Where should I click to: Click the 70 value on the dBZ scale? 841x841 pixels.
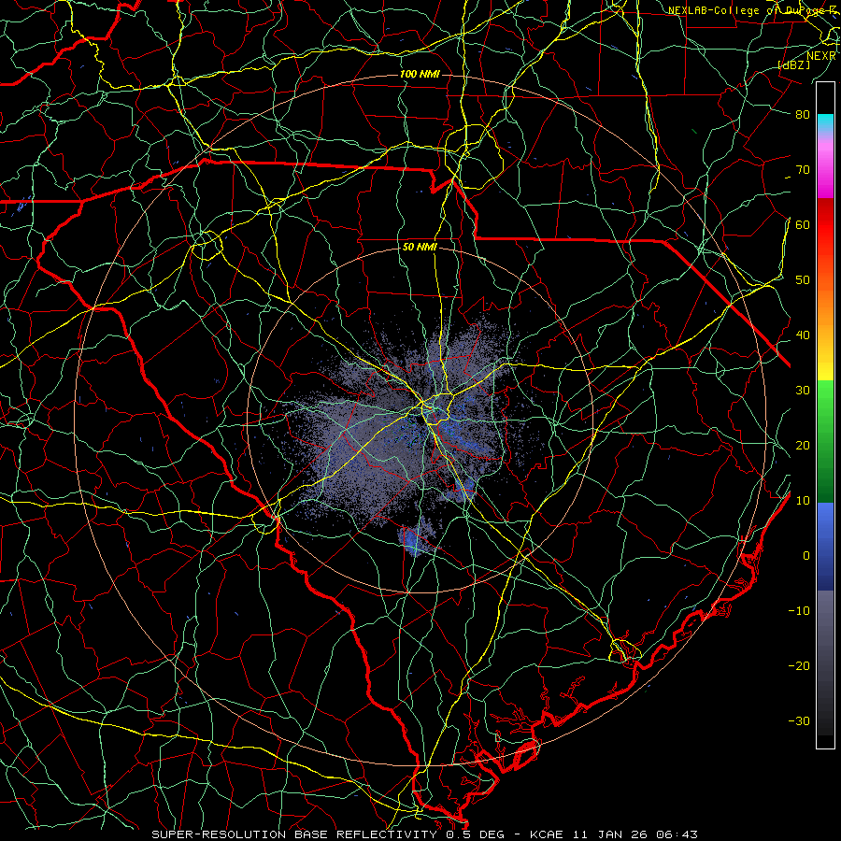[803, 169]
